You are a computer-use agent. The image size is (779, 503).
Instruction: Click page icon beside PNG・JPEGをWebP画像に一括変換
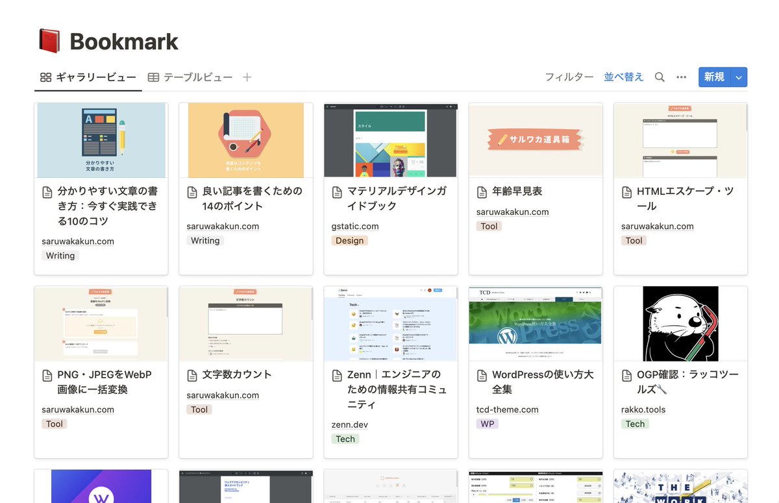coord(47,375)
